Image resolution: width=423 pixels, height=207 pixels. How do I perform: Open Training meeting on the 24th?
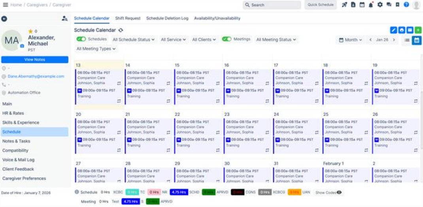tap(297, 145)
